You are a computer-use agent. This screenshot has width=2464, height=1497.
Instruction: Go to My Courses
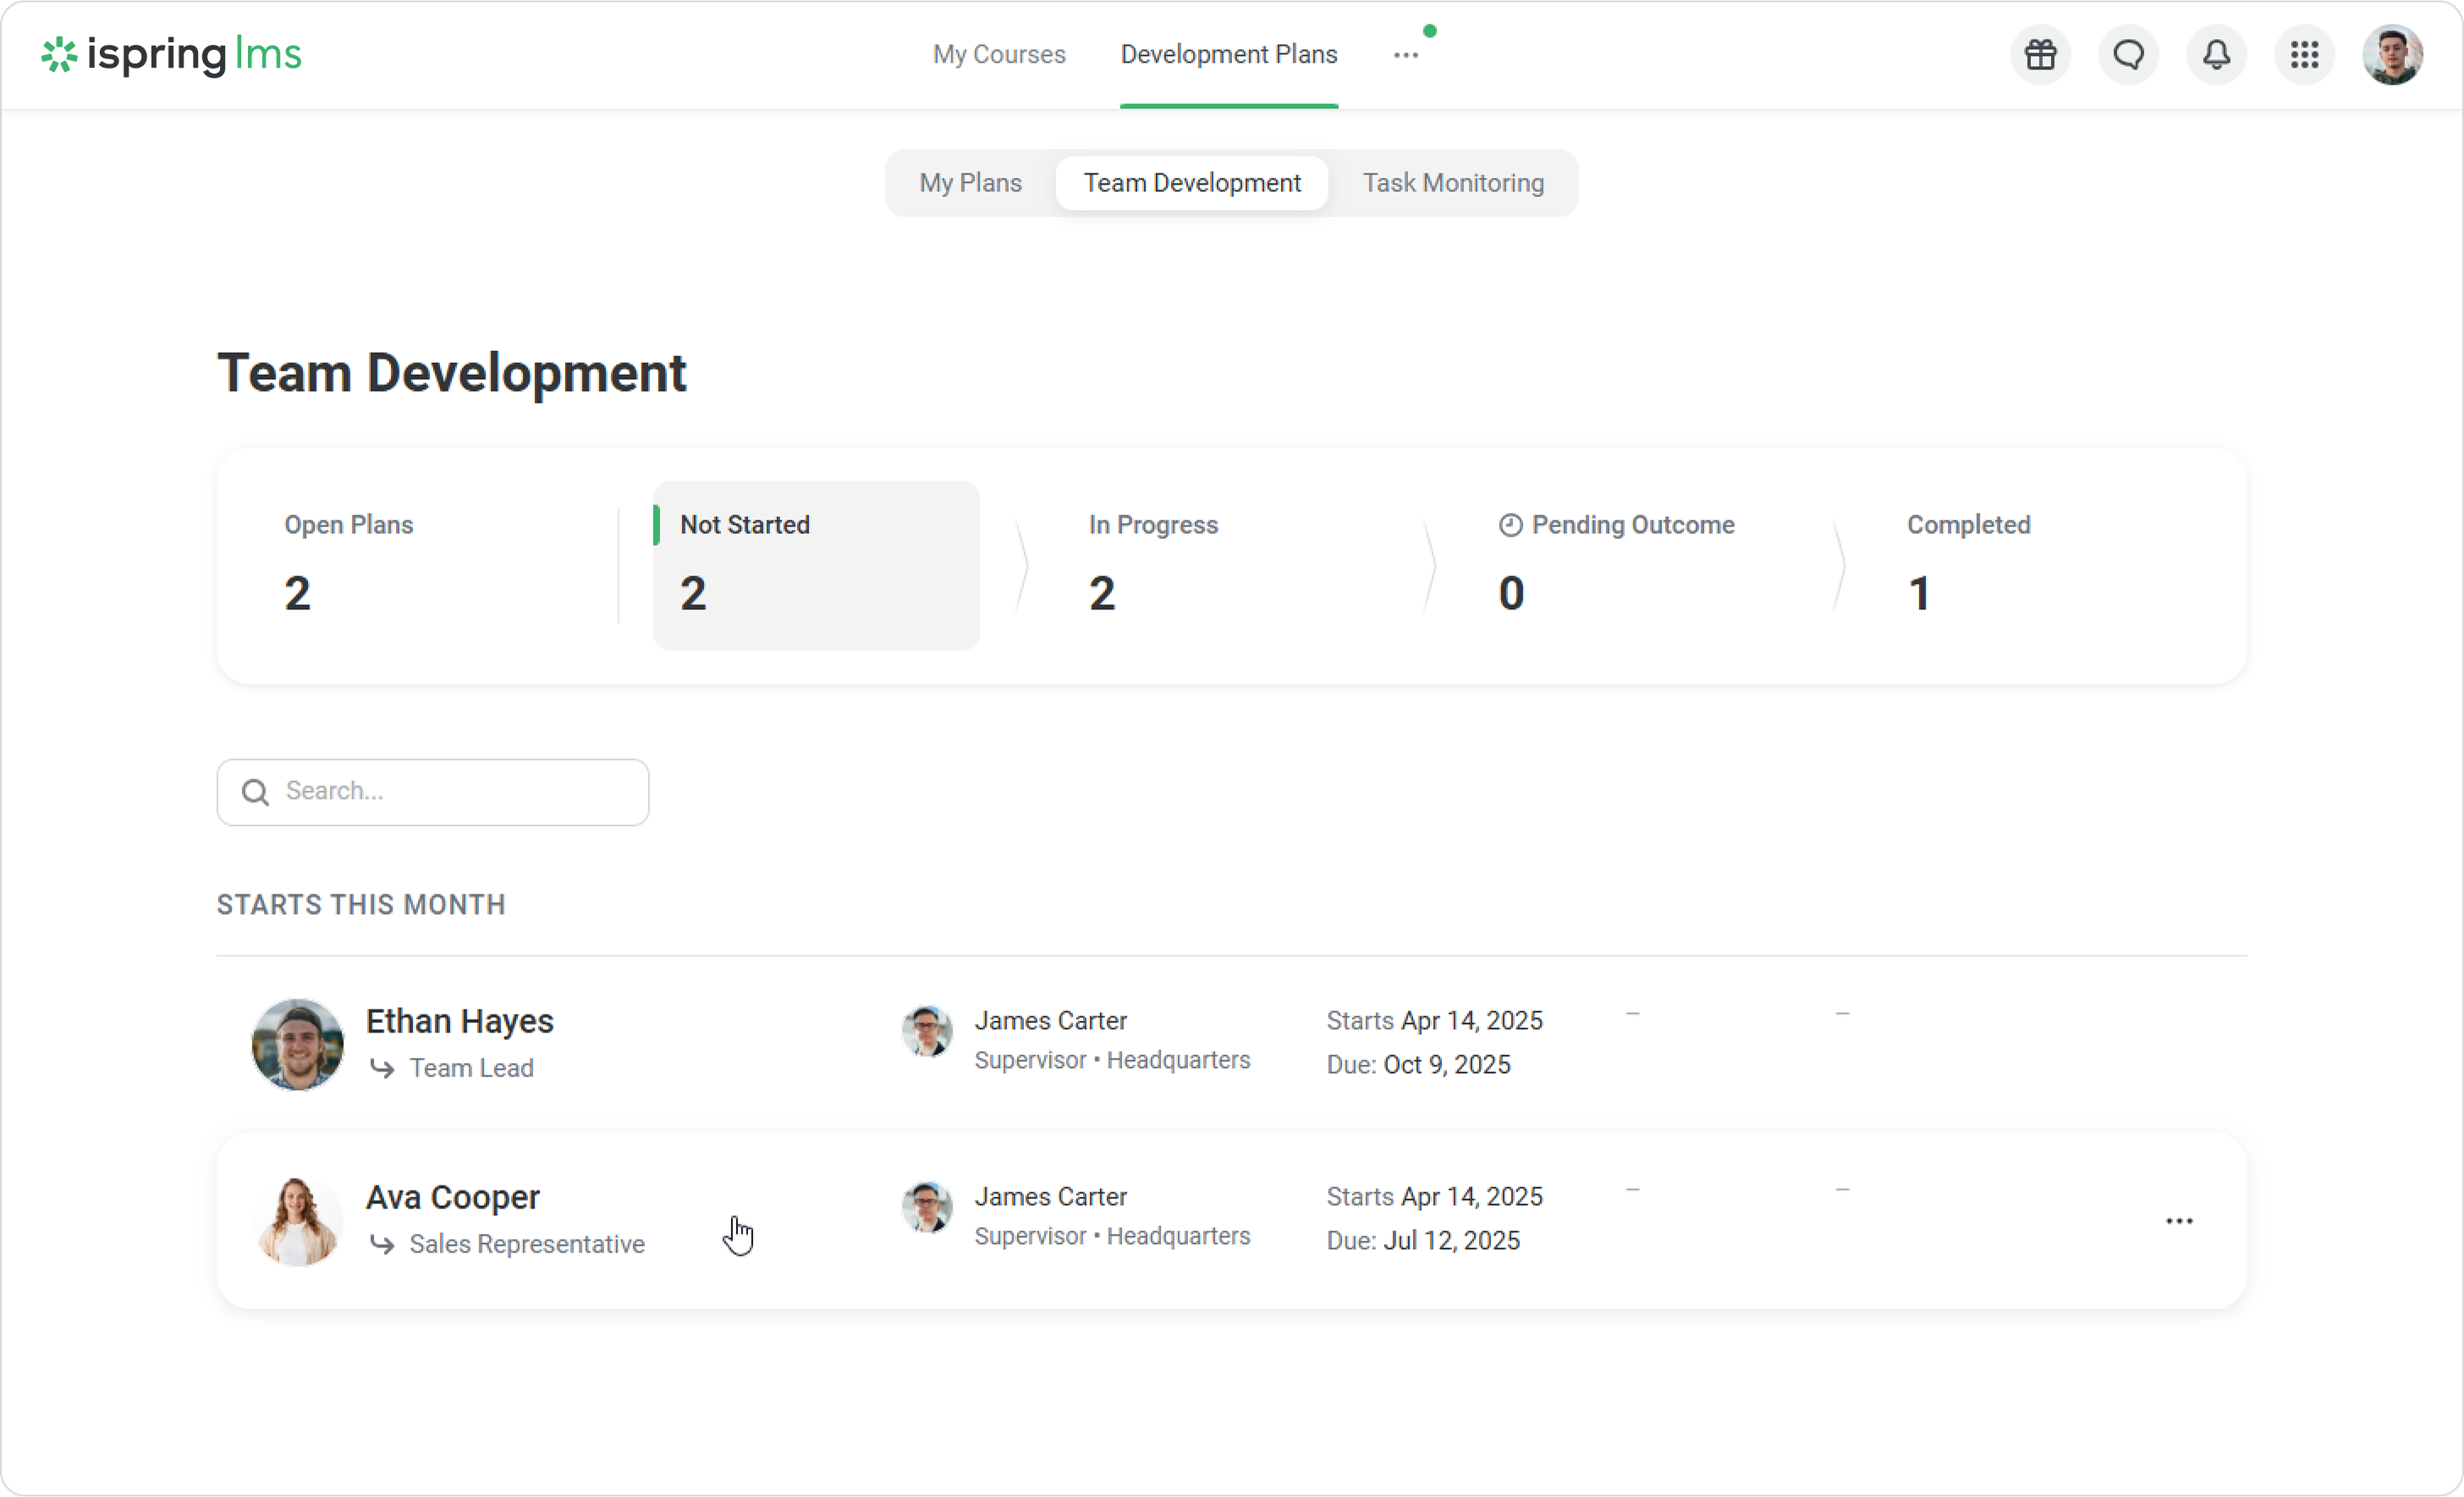pyautogui.click(x=998, y=54)
